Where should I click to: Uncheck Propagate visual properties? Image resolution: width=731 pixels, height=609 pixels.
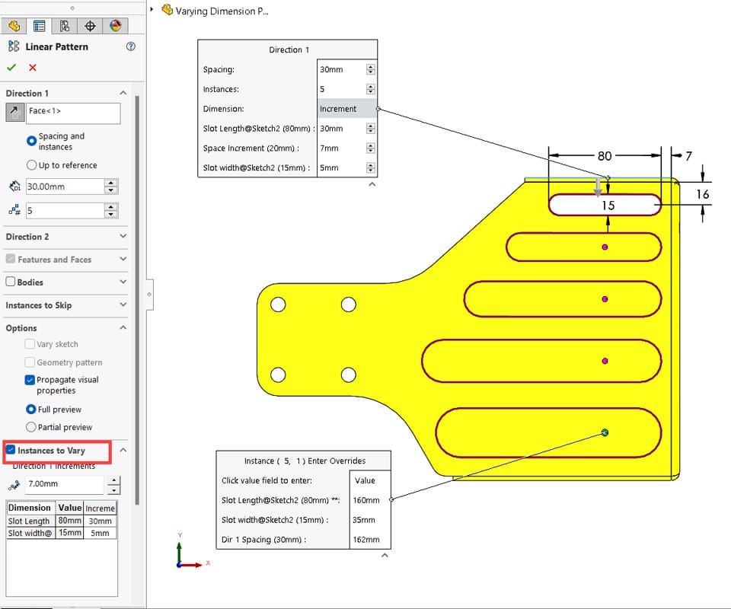(30, 380)
